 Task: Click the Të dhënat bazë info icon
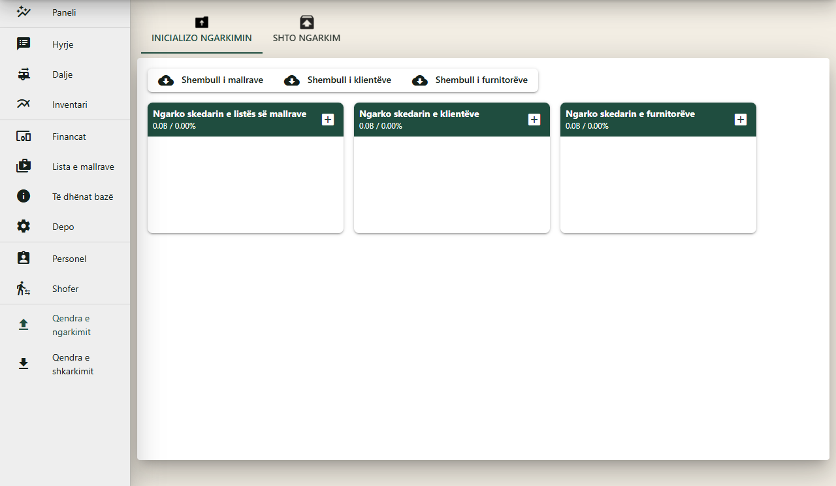click(x=24, y=196)
